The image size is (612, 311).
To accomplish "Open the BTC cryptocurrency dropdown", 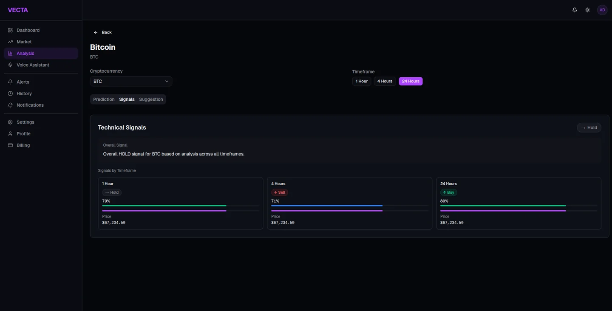I will pyautogui.click(x=131, y=81).
